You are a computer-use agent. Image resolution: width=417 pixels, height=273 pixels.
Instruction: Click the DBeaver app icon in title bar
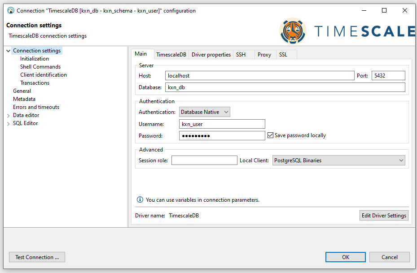pos(11,11)
